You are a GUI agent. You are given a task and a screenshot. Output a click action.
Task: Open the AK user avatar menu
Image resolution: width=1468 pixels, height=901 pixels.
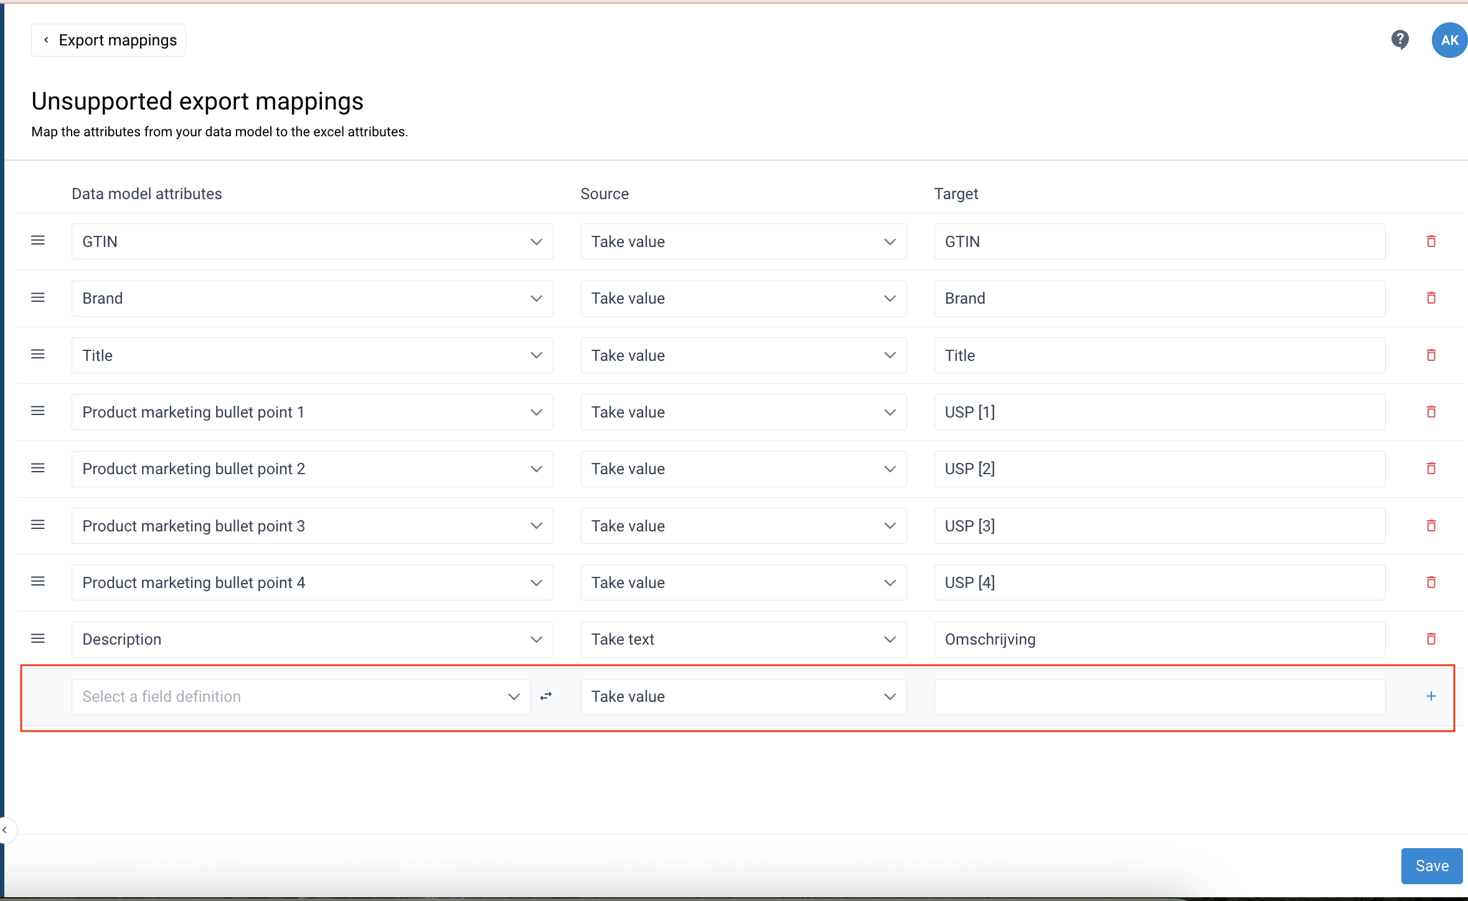coord(1449,40)
